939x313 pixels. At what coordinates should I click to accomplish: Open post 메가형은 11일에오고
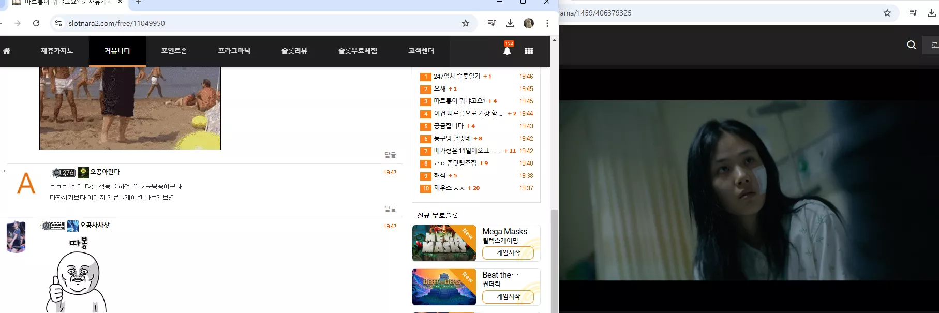[x=468, y=151]
